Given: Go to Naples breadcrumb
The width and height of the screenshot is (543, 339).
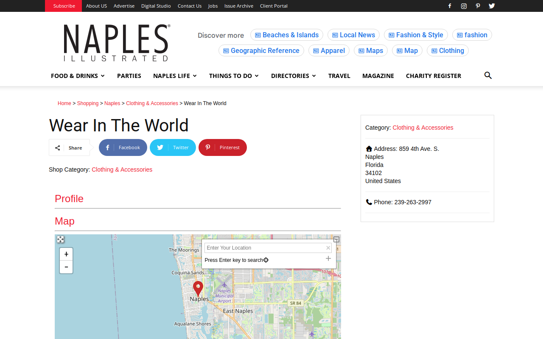Looking at the screenshot, I should pyautogui.click(x=112, y=103).
